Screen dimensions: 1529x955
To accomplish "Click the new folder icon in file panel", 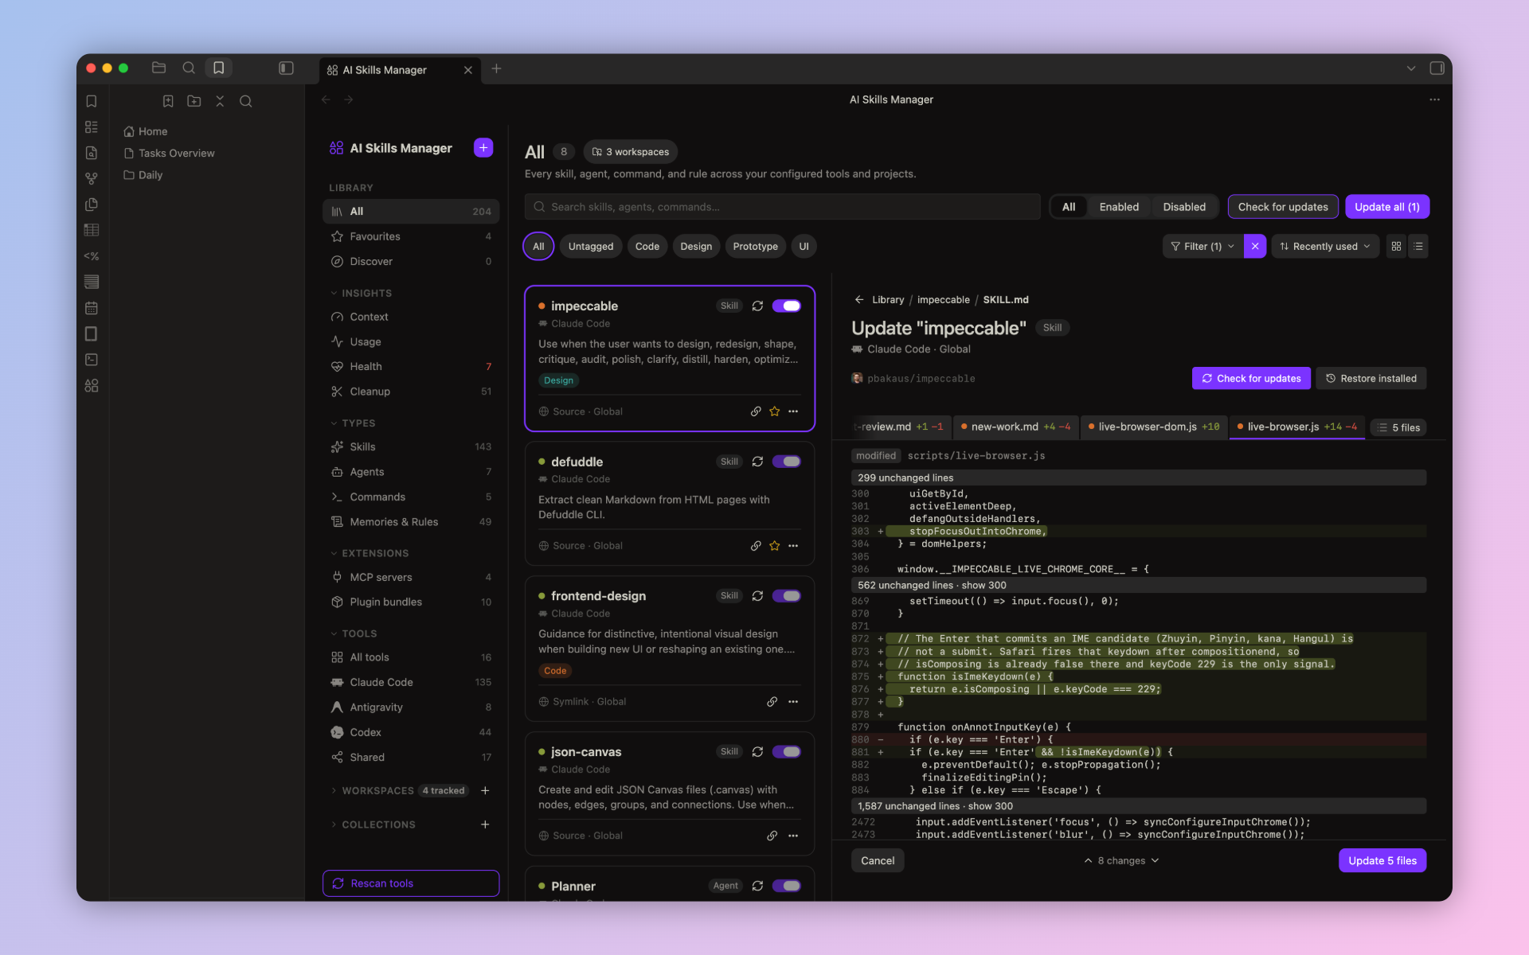I will click(194, 101).
